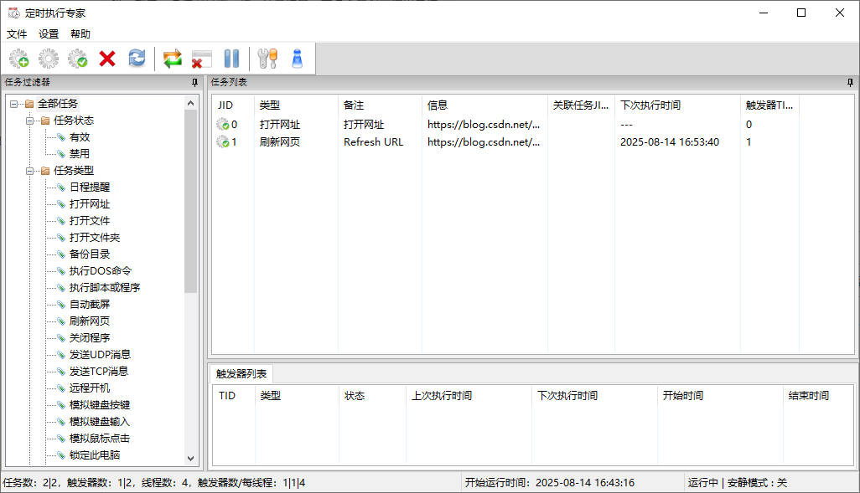Open the wrench and screwdriver settings icon
The height and width of the screenshot is (493, 860).
pos(267,58)
